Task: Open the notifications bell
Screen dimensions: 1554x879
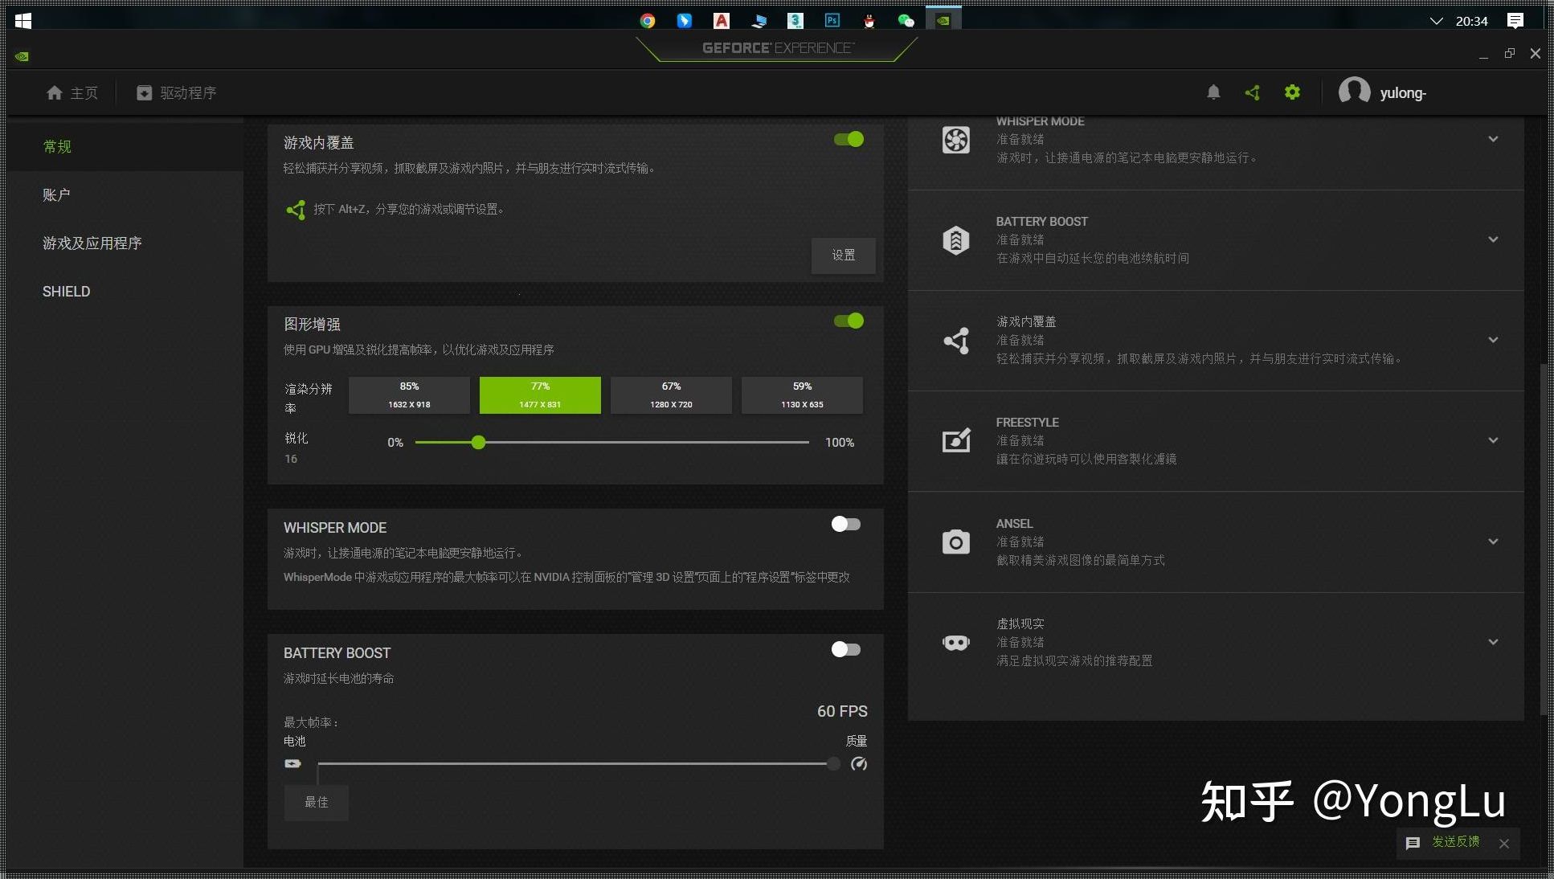Action: pos(1213,92)
